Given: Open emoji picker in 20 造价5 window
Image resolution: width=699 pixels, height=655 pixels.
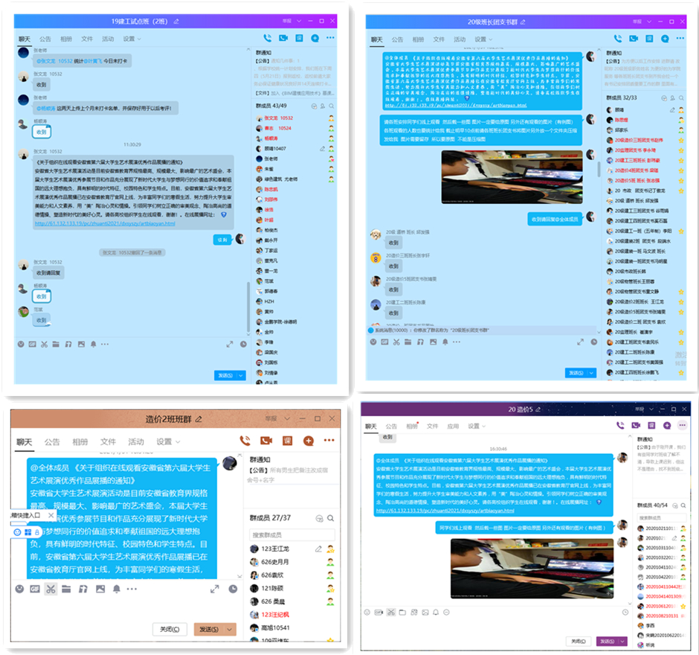Looking at the screenshot, I should pos(367,612).
